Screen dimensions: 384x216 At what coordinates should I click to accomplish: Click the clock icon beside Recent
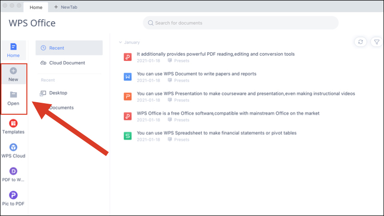click(43, 48)
